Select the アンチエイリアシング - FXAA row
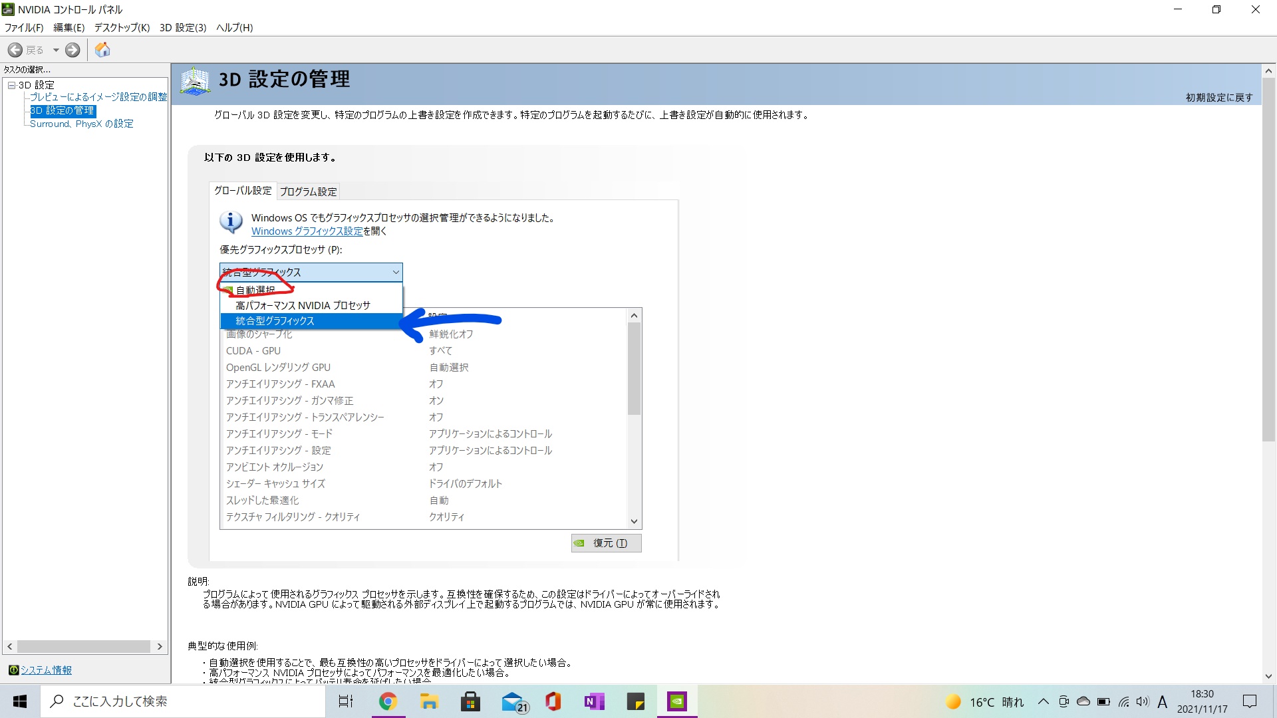The image size is (1277, 718). pos(423,384)
